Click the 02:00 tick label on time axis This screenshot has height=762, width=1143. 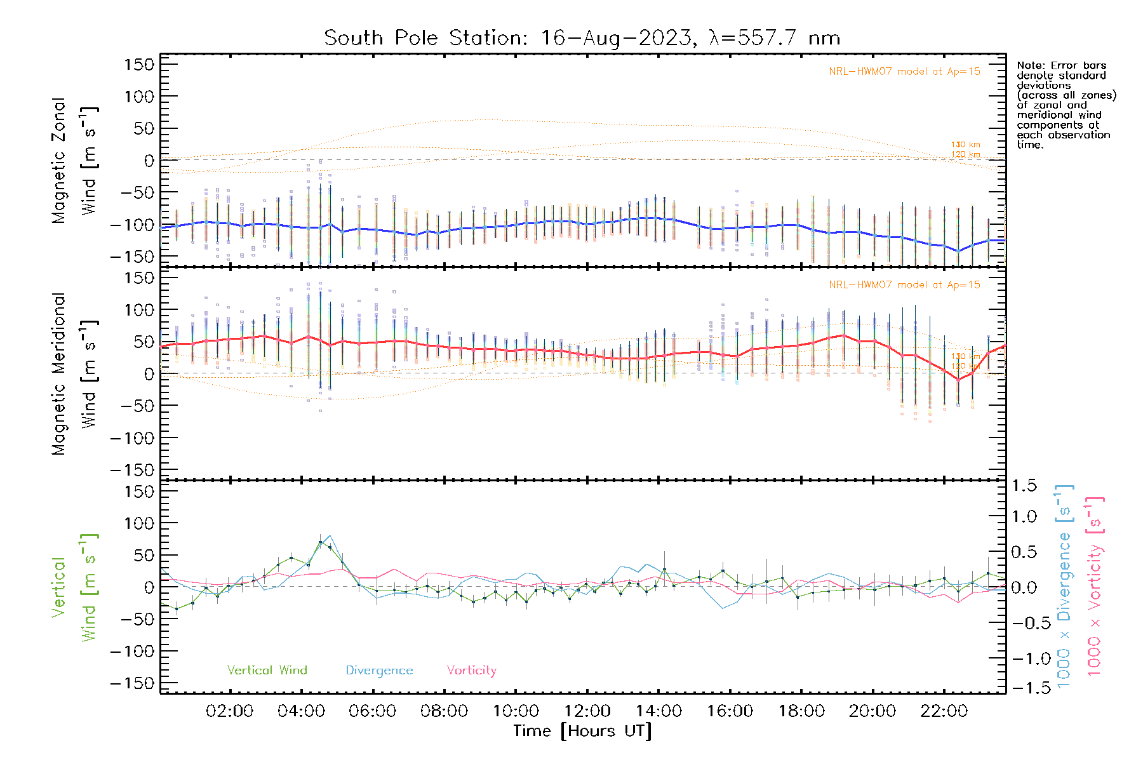tap(229, 711)
